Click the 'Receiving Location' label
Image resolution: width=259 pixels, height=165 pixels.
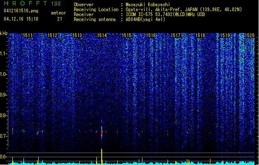pos(96,9)
